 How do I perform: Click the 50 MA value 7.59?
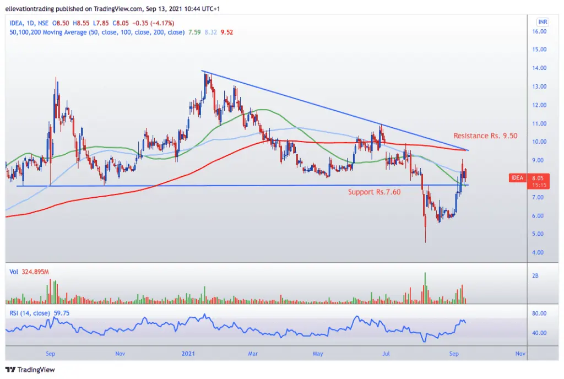194,33
